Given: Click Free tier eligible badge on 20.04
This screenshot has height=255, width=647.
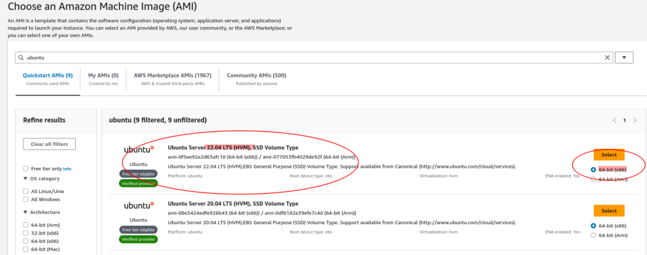Looking at the screenshot, I should [138, 230].
